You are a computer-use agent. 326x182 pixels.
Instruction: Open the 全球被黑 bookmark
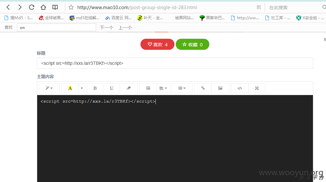pyautogui.click(x=51, y=18)
